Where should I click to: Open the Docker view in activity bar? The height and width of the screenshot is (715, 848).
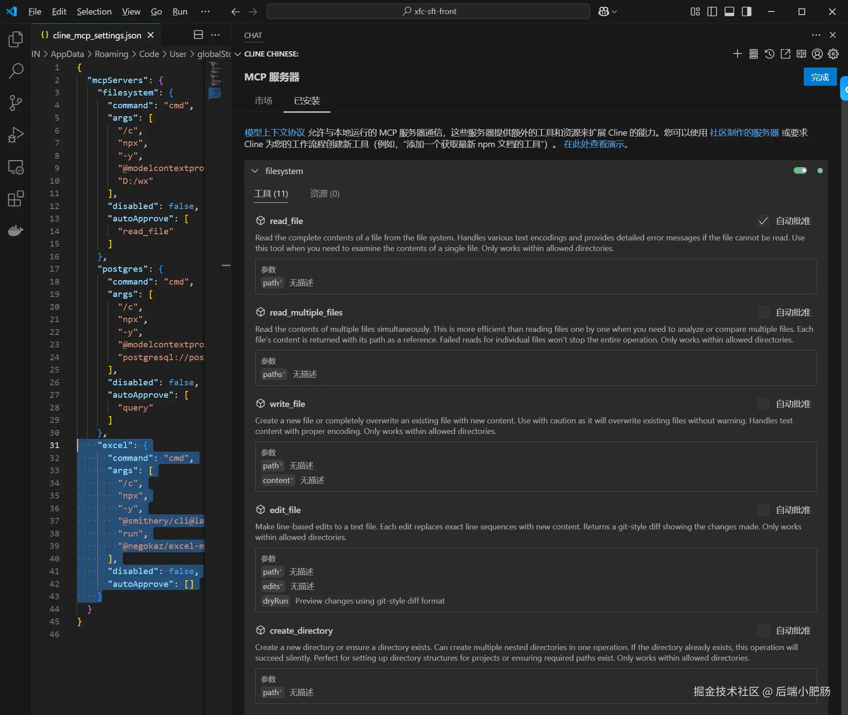(x=16, y=231)
